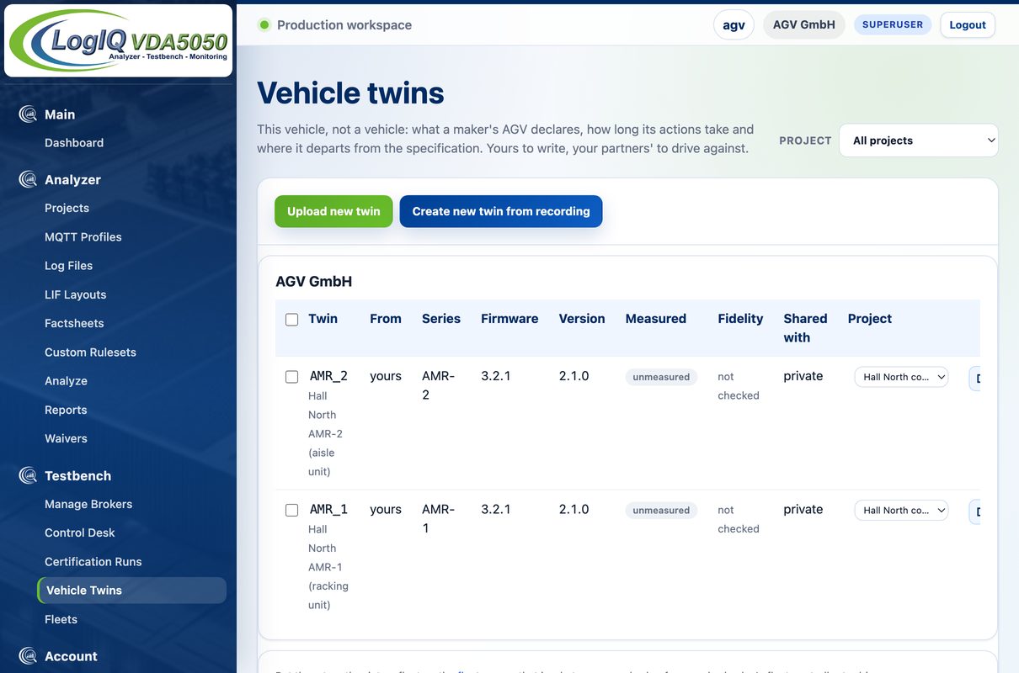Check the AMR_2 twin row checkbox

click(x=291, y=377)
